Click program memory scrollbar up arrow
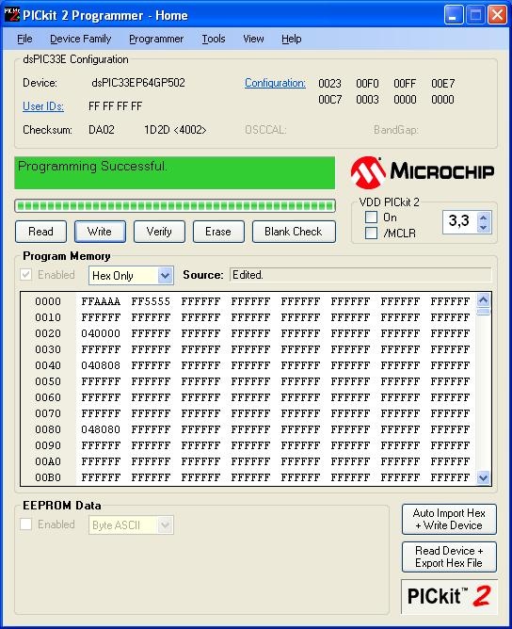 pos(483,299)
